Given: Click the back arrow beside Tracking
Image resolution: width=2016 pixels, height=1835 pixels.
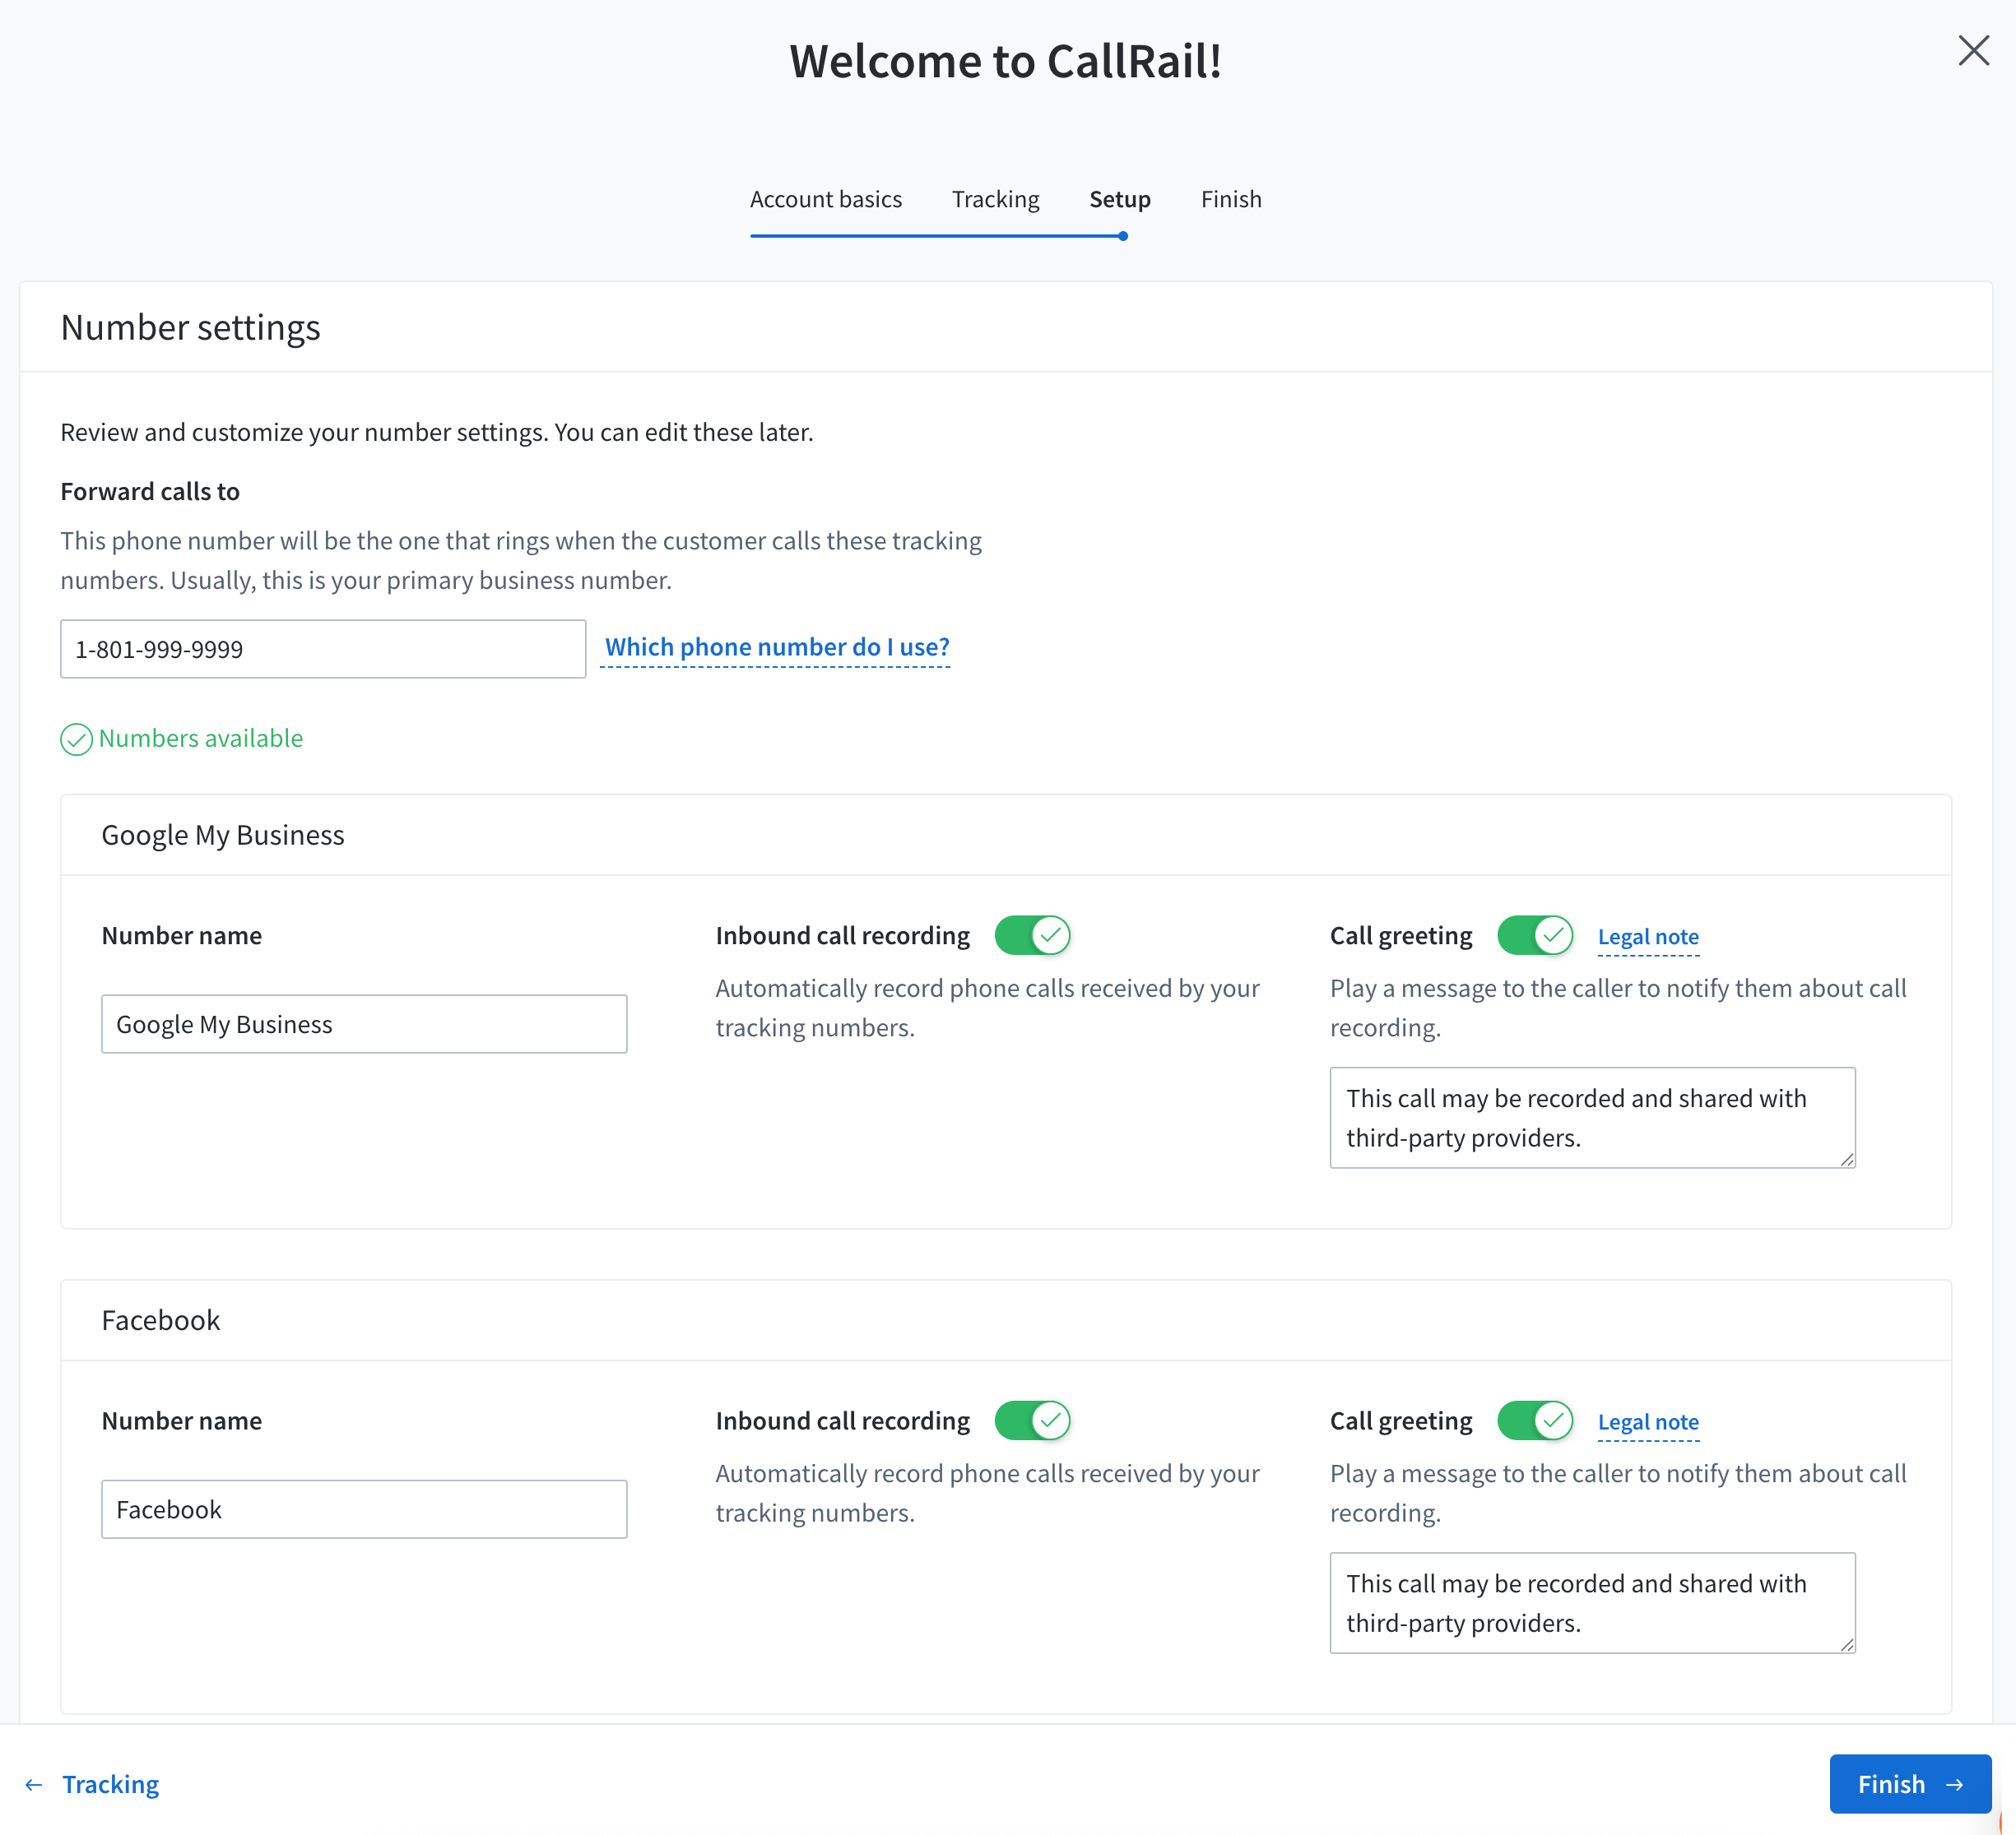Looking at the screenshot, I should tap(35, 1784).
